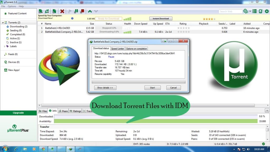Screen dimensions: 270x152
Task: Open the search engine dropdown arrow
Action: (250, 11)
